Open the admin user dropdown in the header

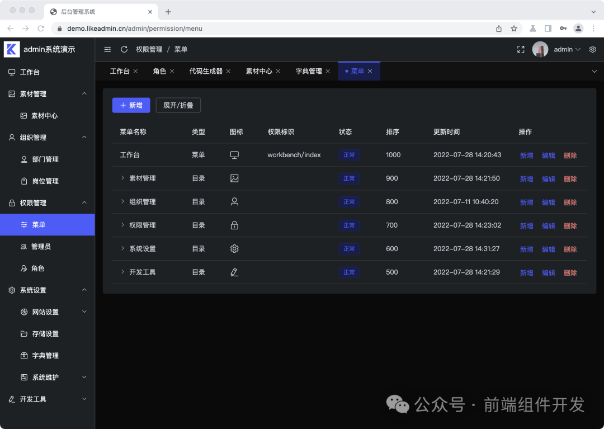pos(565,49)
